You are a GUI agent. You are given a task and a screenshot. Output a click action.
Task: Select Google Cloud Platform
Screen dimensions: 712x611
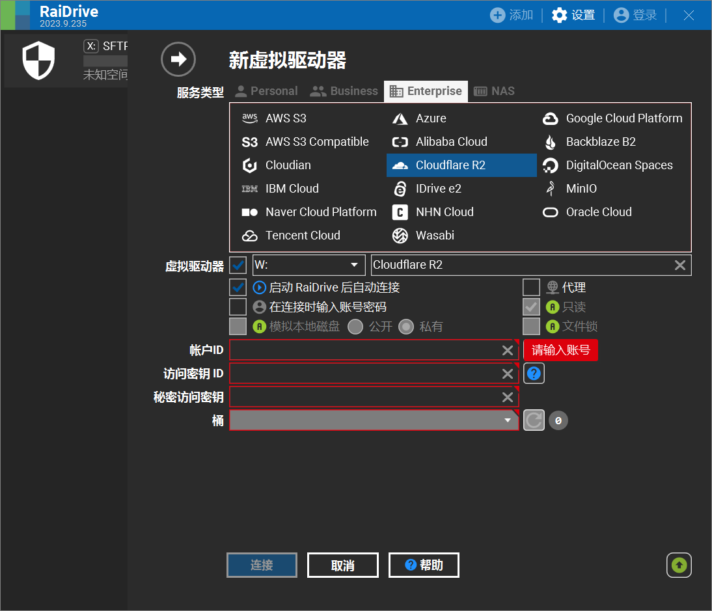pos(612,118)
